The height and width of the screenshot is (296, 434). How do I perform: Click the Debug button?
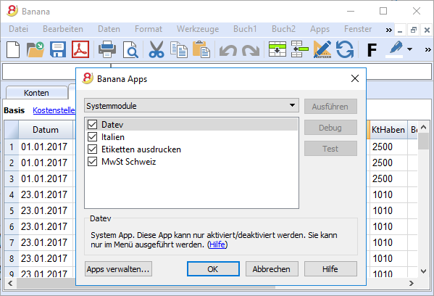coord(330,128)
